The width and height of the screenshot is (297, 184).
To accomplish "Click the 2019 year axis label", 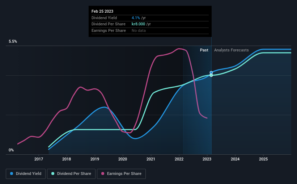I will point(94,159).
